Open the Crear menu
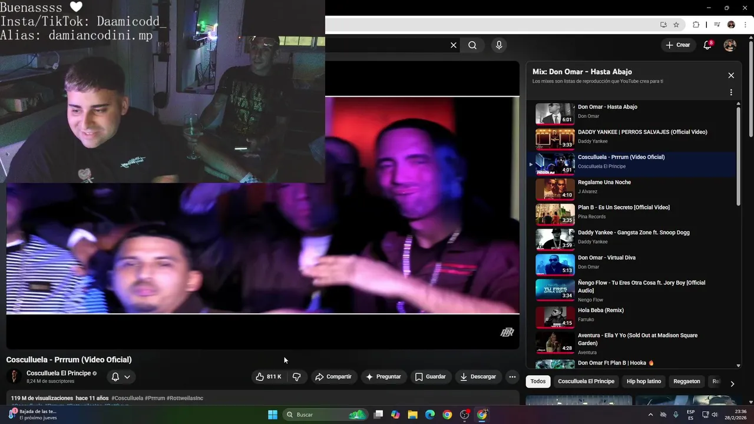Screen dimensions: 754x424 click(677, 45)
